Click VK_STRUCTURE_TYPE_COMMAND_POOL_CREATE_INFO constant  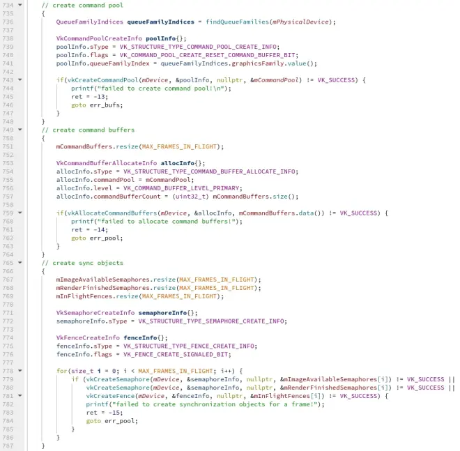[x=198, y=47]
